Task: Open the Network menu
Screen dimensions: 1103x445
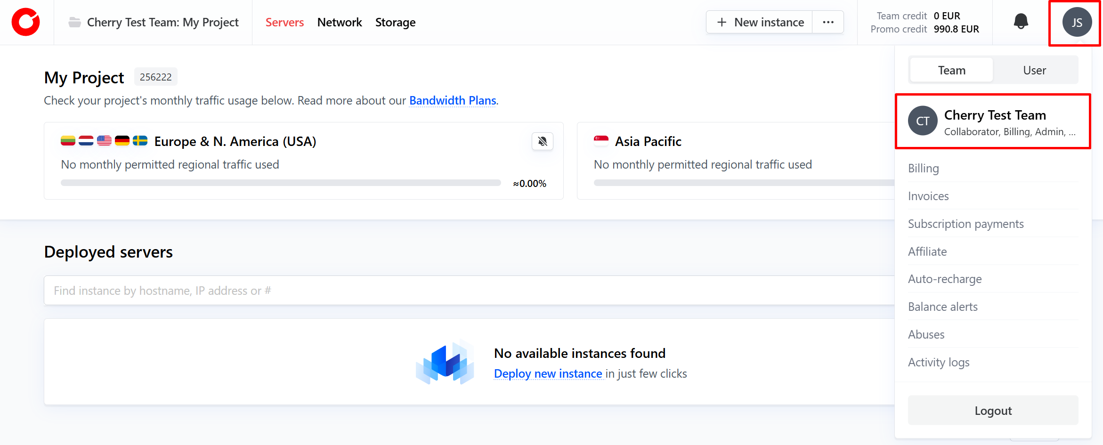Action: 339,22
